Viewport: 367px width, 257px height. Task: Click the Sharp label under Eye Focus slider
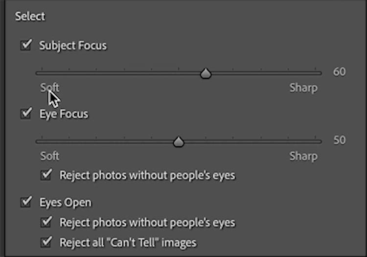303,157
